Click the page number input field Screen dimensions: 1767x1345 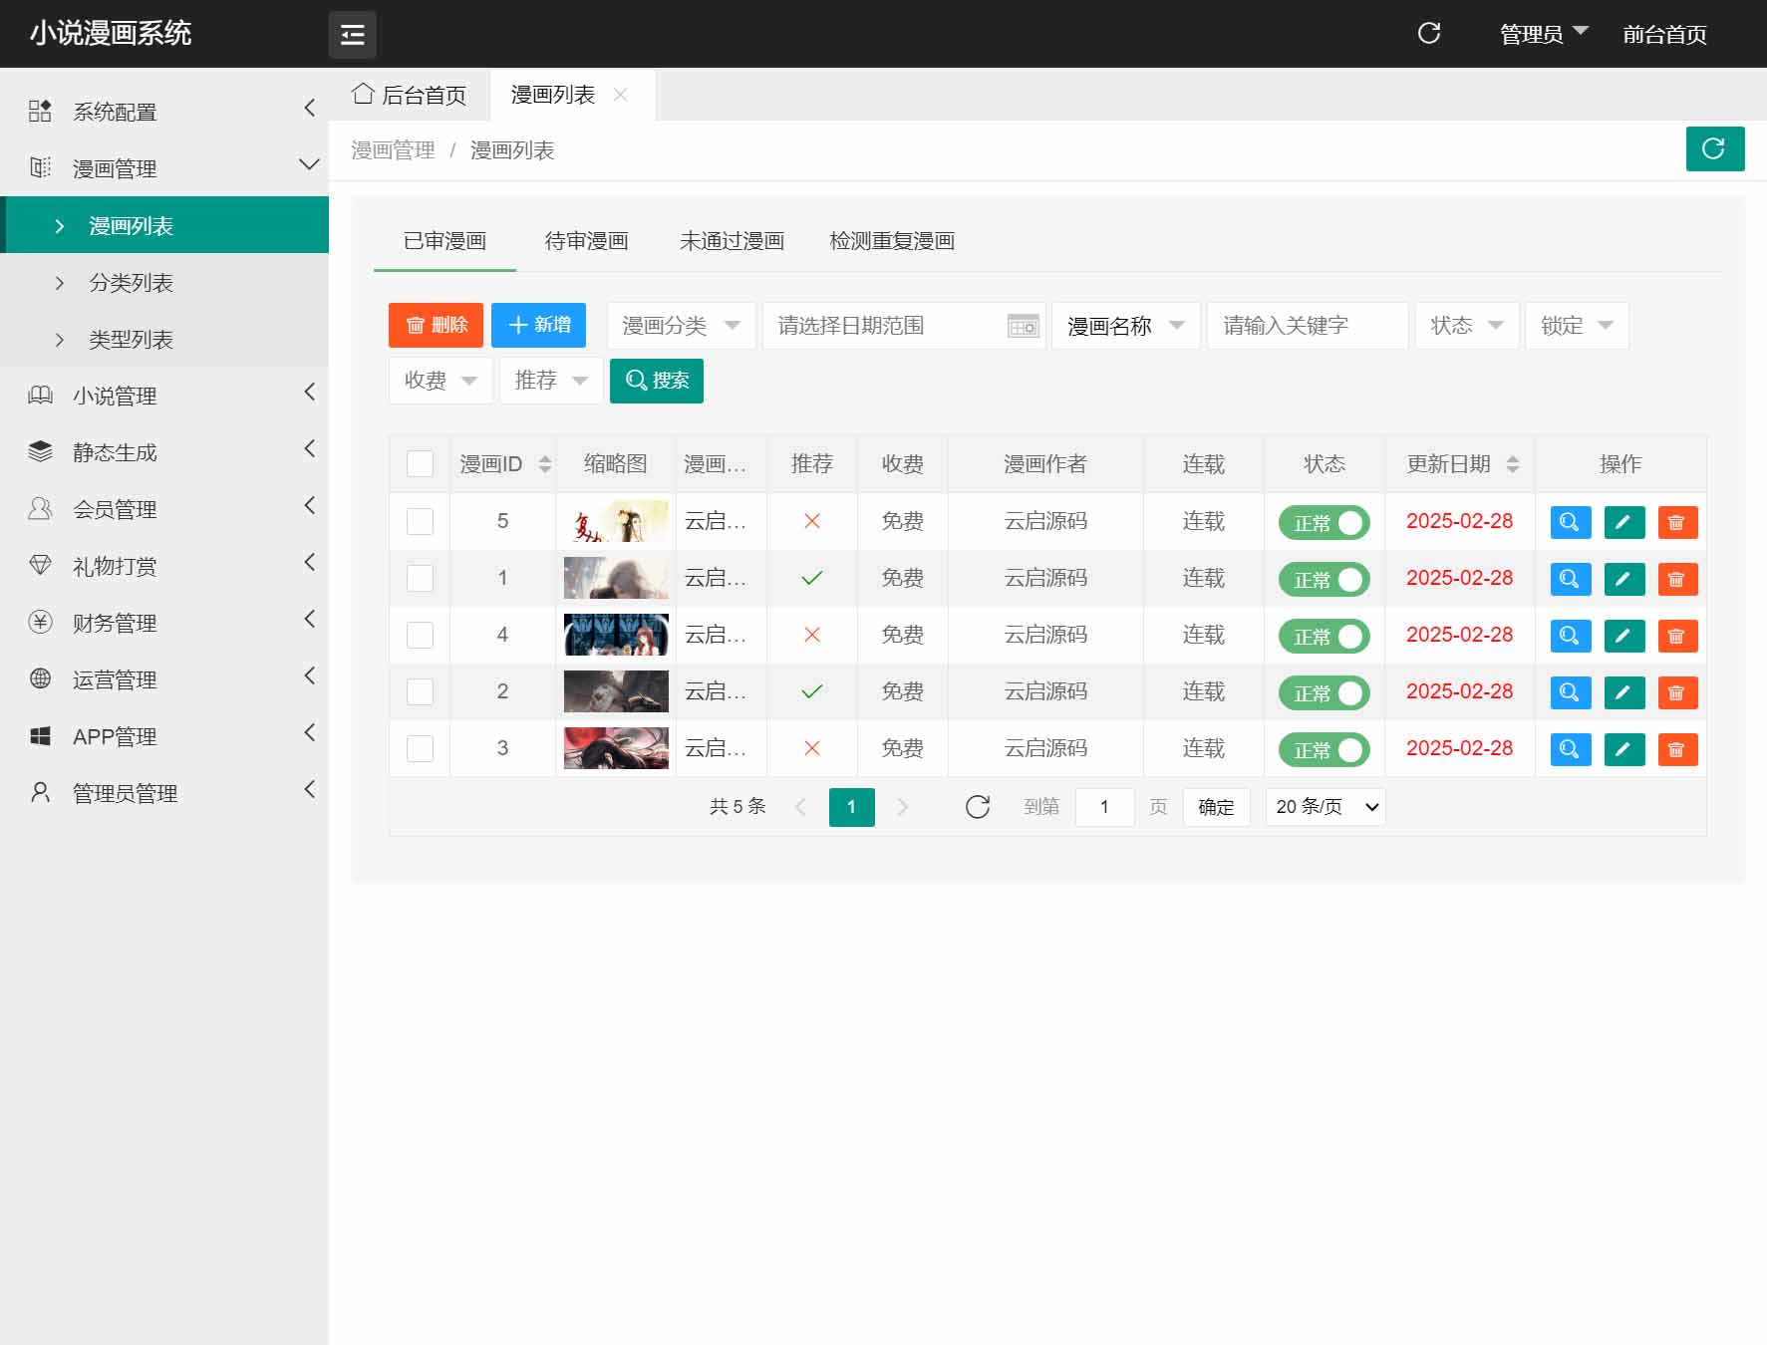coord(1104,807)
